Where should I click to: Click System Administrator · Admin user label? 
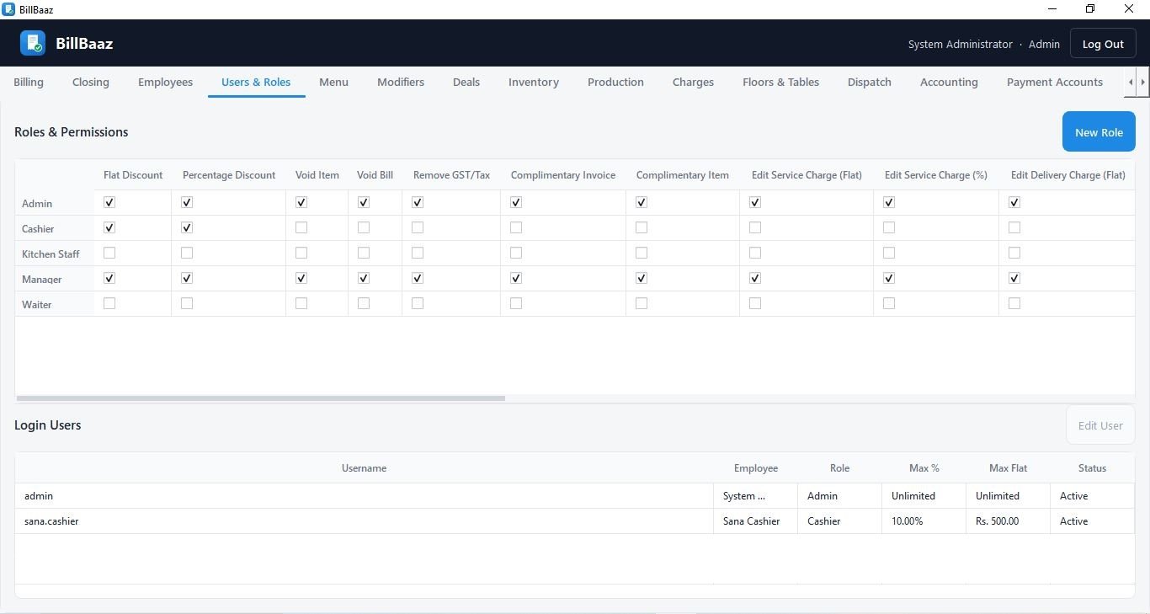983,44
